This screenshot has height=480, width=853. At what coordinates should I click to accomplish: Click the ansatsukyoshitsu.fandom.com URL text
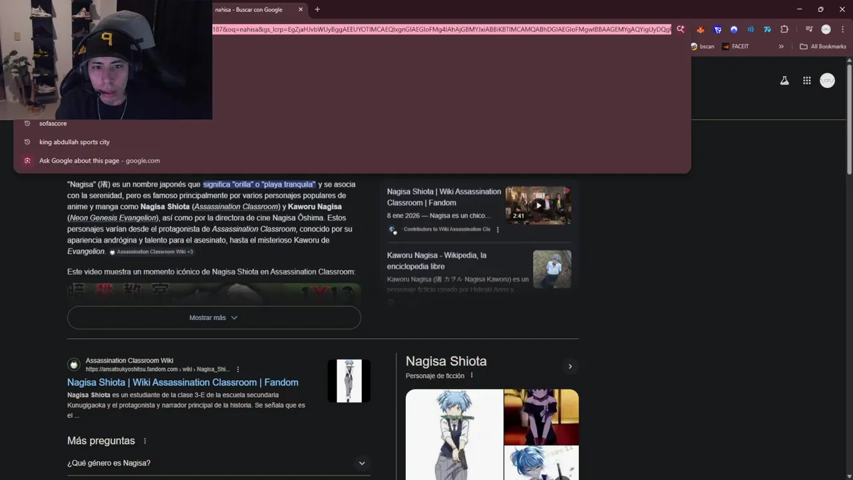[x=158, y=369]
